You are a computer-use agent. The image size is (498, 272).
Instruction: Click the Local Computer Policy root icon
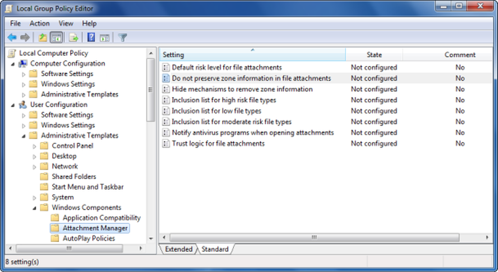coord(12,53)
